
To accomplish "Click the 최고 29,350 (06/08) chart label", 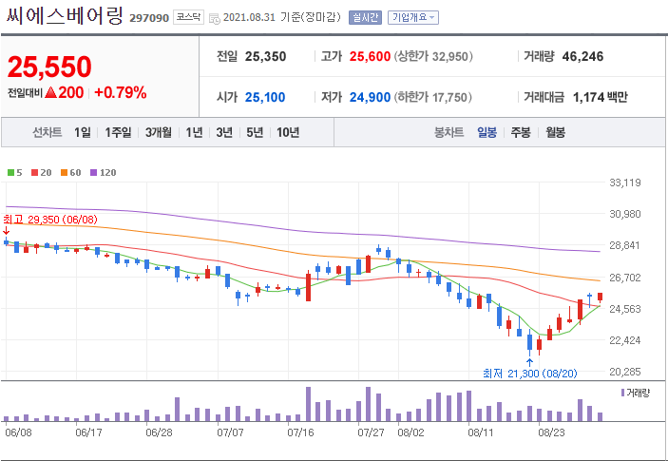I will 50,220.
